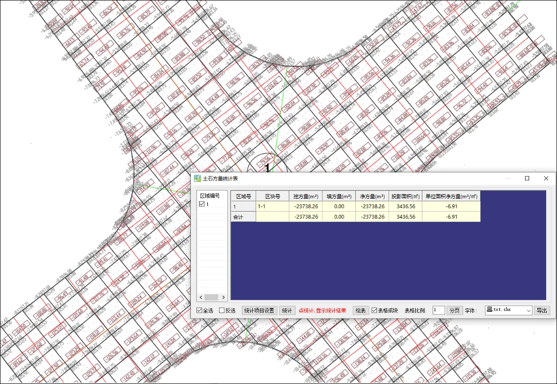
Task: Select 投影面积 3436.56 in row 1-1
Action: click(x=405, y=206)
